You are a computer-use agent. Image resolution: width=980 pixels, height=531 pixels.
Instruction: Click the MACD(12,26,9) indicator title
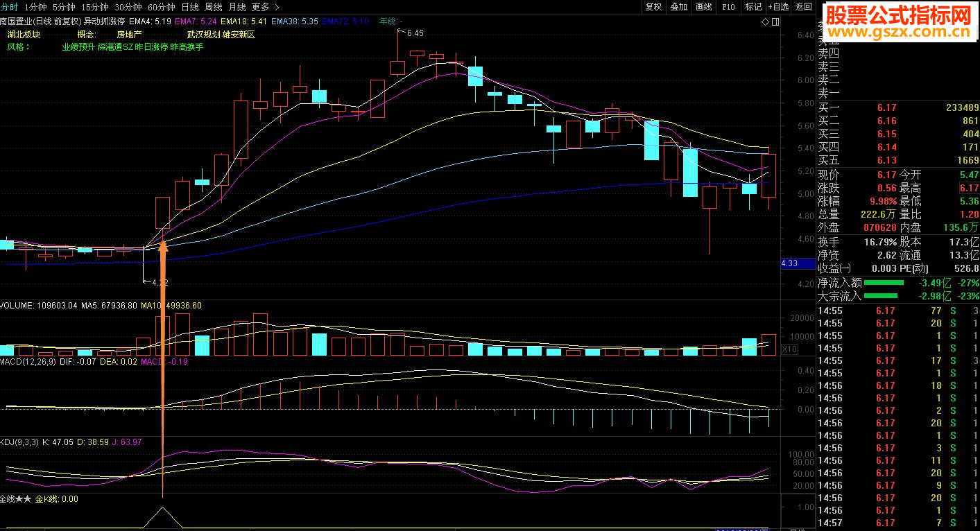pyautogui.click(x=28, y=361)
